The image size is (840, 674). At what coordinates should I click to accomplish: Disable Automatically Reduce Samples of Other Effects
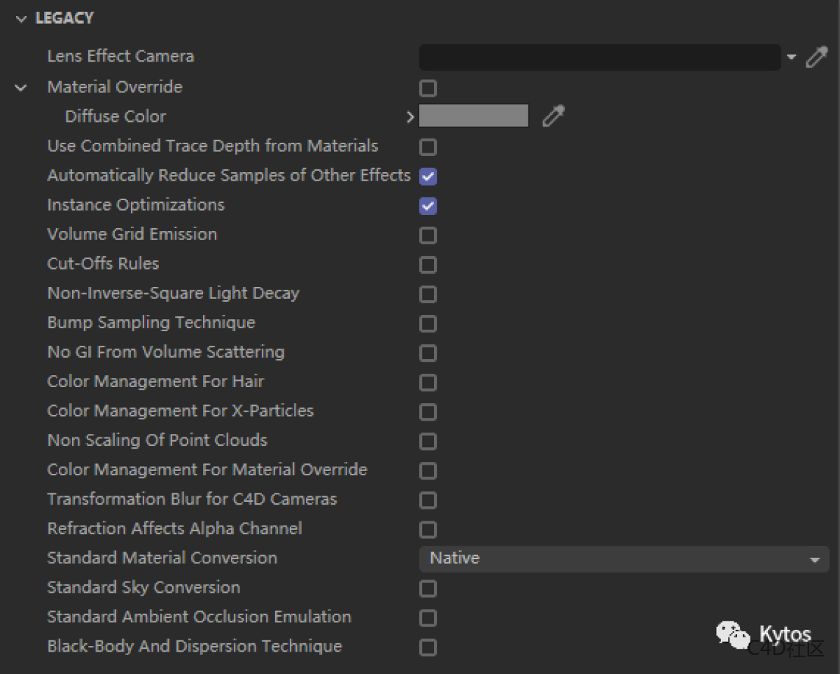(x=428, y=176)
